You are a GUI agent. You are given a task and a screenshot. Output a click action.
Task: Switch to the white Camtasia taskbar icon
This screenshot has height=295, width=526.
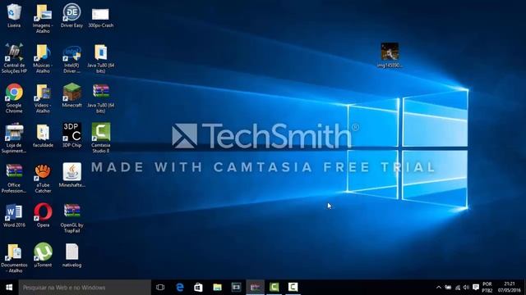pyautogui.click(x=293, y=288)
